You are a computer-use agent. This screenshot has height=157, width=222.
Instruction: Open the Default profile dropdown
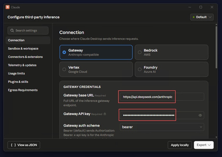point(202,17)
